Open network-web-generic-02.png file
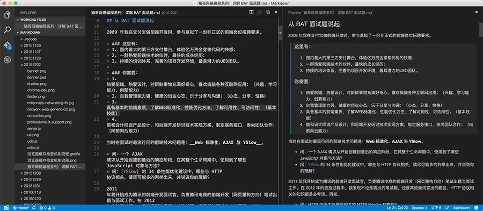Image resolution: width=483 pixels, height=211 pixels. point(50,109)
